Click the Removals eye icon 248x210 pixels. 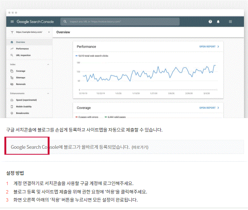12,84
